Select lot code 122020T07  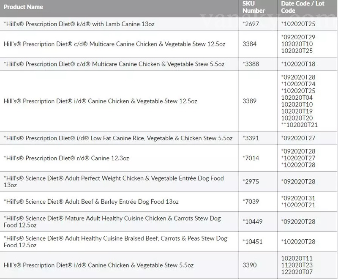click(297, 271)
